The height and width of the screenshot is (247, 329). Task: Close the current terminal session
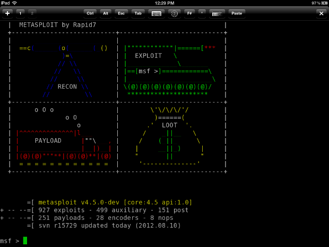point(321,13)
